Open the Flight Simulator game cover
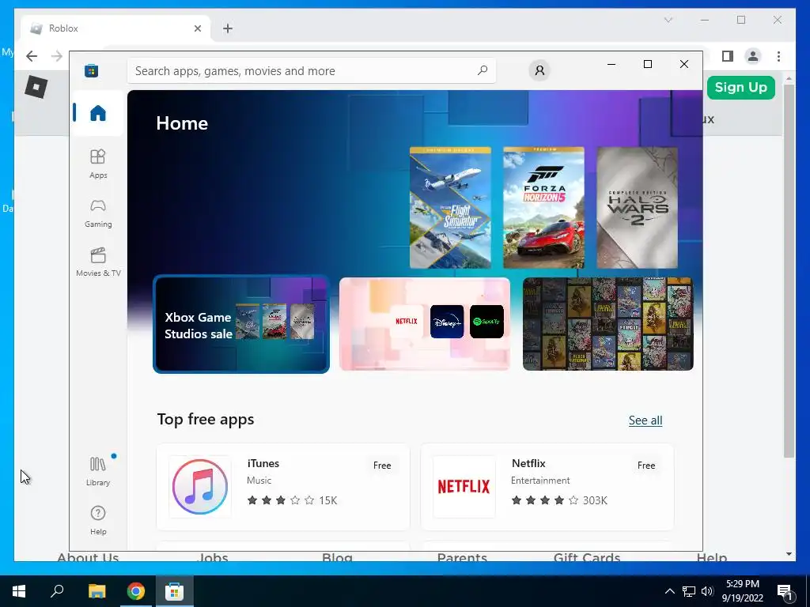This screenshot has height=607, width=810. tap(450, 208)
